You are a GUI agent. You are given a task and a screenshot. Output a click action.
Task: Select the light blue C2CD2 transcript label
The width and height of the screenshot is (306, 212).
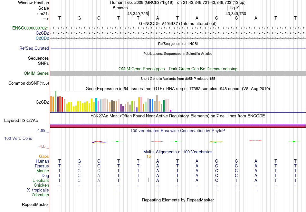42,38
